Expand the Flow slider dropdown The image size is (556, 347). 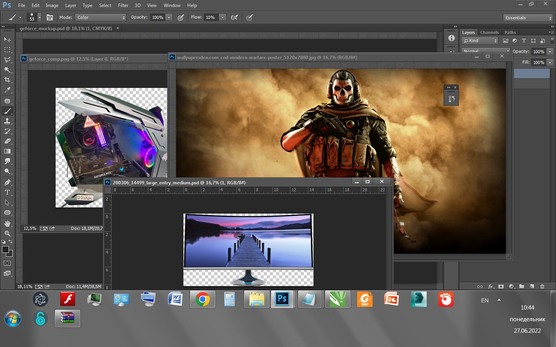point(222,17)
